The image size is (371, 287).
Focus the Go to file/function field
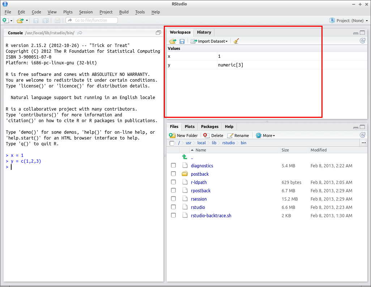(91, 20)
